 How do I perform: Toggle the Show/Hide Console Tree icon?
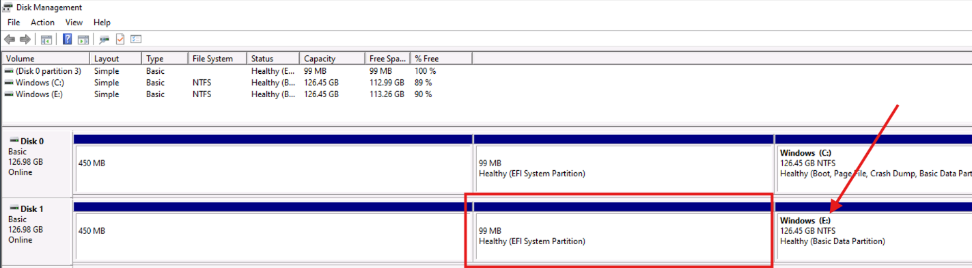[x=46, y=40]
